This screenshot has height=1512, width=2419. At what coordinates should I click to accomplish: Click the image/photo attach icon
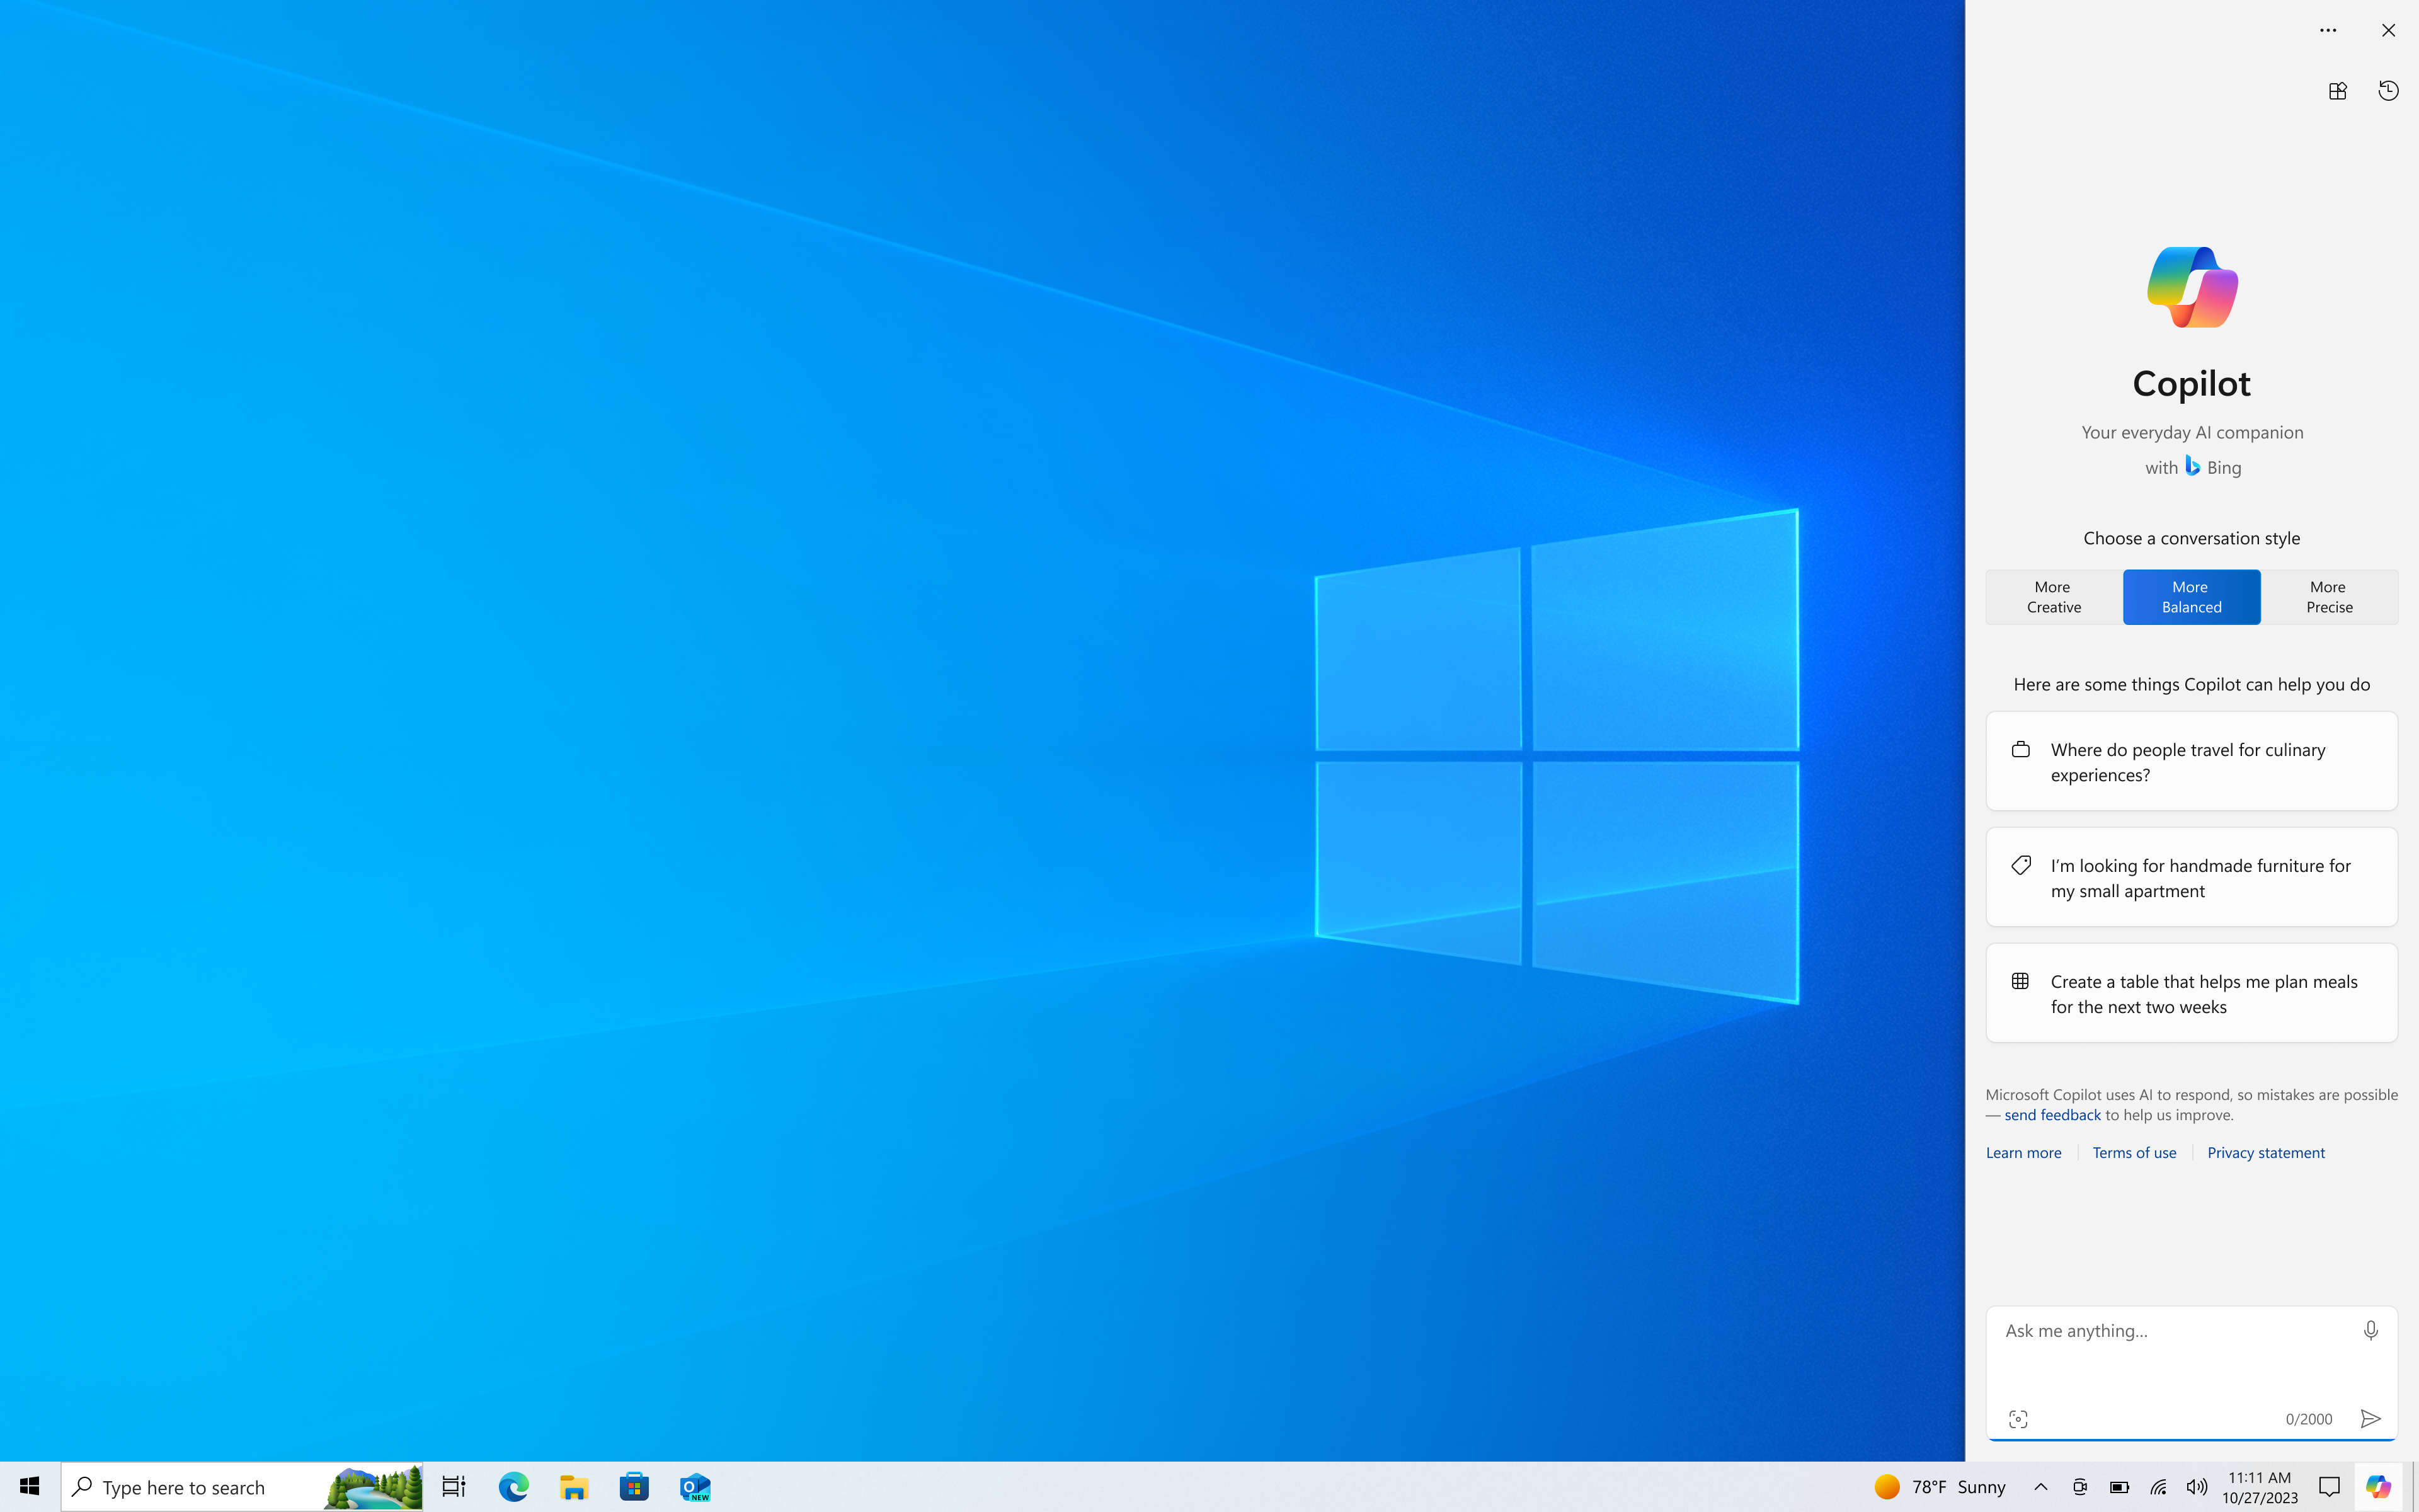point(2018,1418)
